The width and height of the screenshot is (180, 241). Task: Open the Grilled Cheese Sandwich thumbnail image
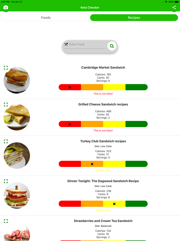tap(17, 117)
